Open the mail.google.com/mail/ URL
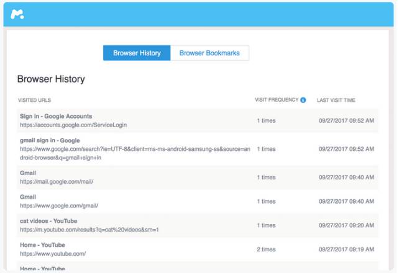Screen dimensions: 399x275 (57, 181)
